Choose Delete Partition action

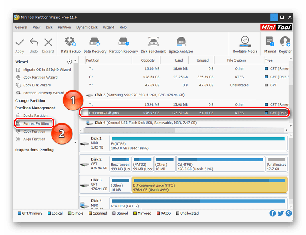[32, 116]
